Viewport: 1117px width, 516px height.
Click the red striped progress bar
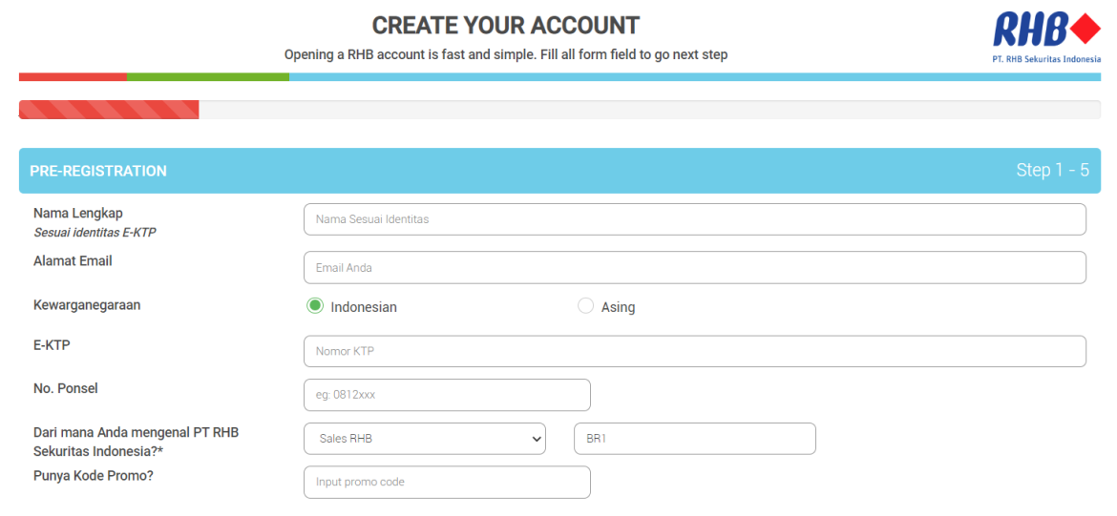109,110
